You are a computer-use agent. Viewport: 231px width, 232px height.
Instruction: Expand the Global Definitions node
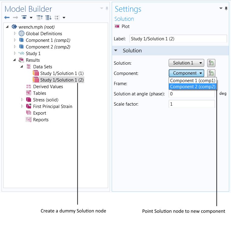(15, 33)
